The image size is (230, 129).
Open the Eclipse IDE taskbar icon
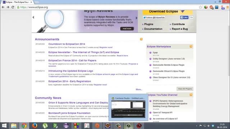(x=66, y=126)
